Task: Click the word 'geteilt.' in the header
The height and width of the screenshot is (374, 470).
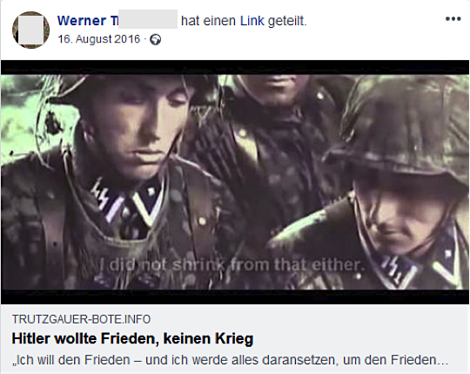Action: click(287, 21)
